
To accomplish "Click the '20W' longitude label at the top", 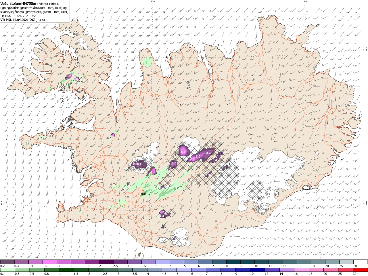I will [x=153, y=1].
